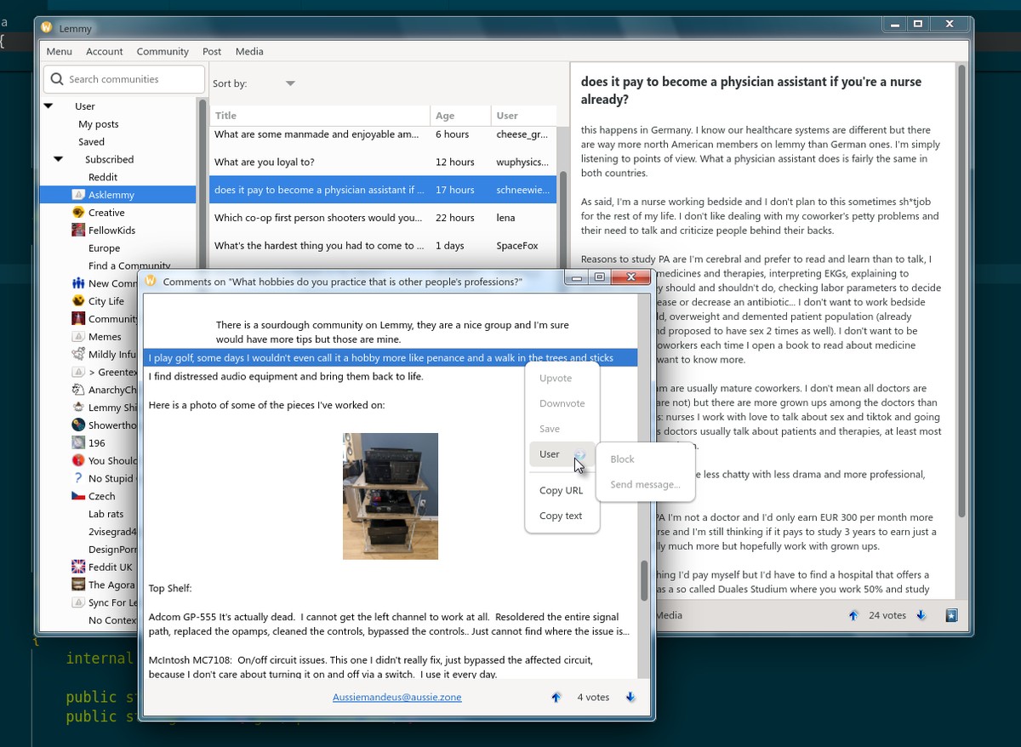Downvote the post with 24 votes
1021x747 pixels.
(x=921, y=615)
